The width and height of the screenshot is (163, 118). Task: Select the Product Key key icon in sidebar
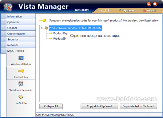pos(21,71)
